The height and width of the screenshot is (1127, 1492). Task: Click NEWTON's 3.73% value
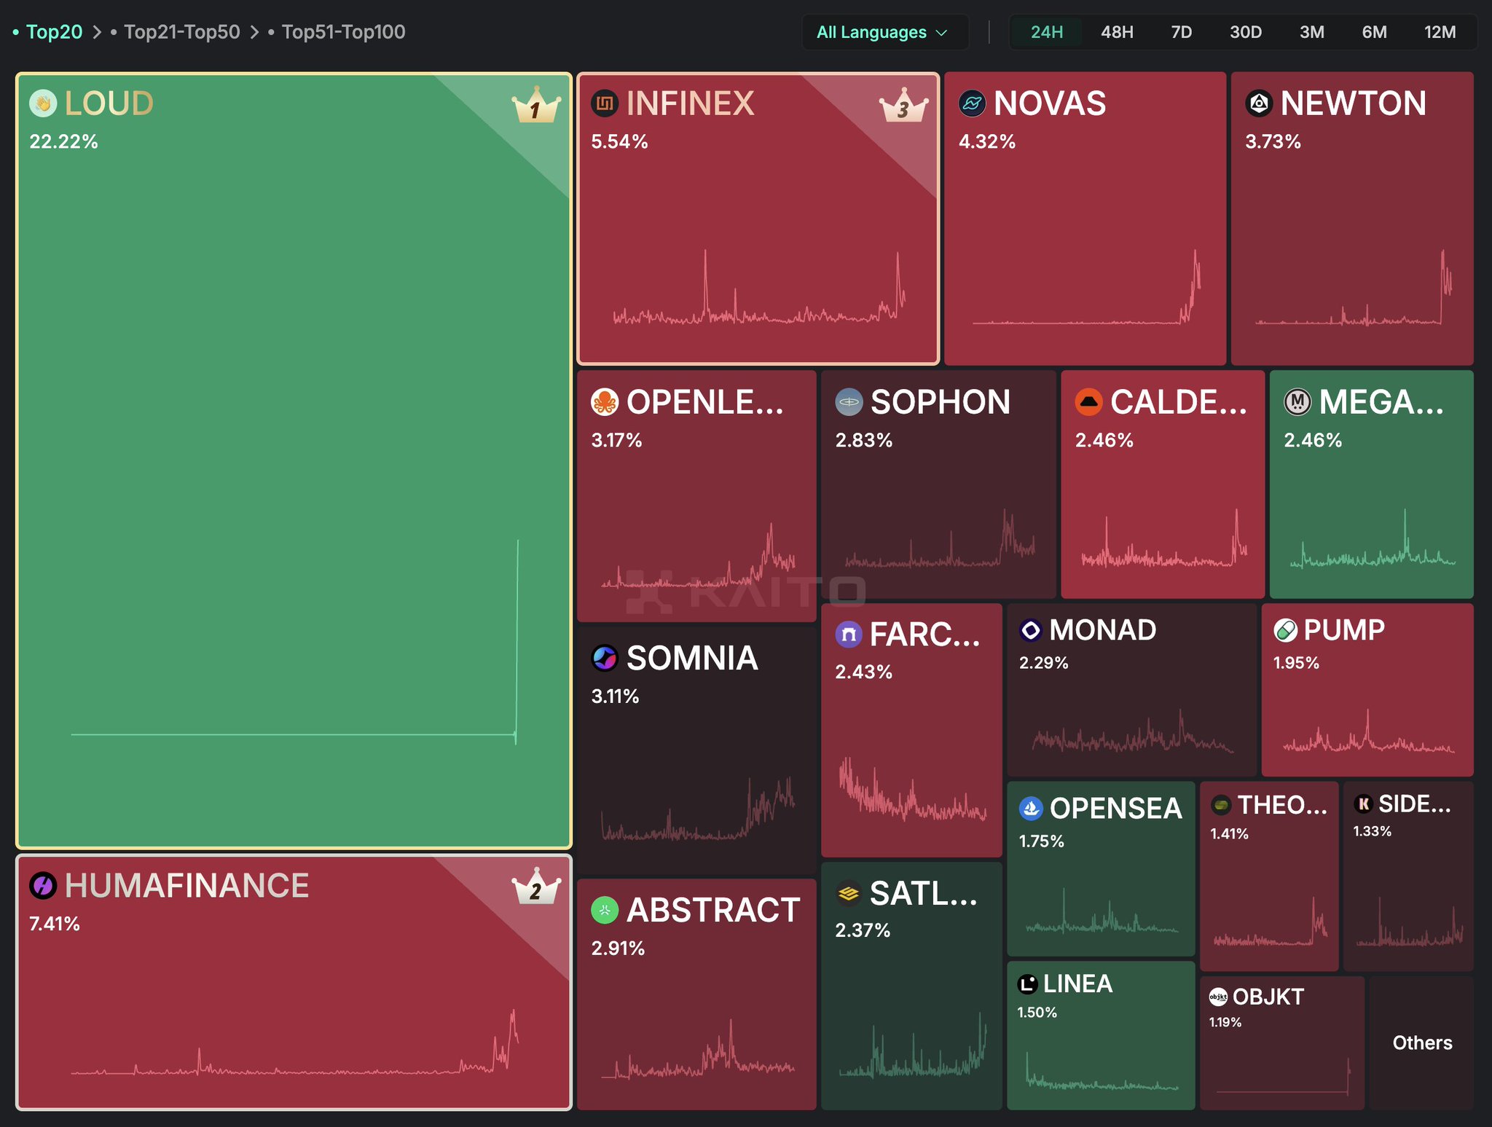tap(1273, 141)
